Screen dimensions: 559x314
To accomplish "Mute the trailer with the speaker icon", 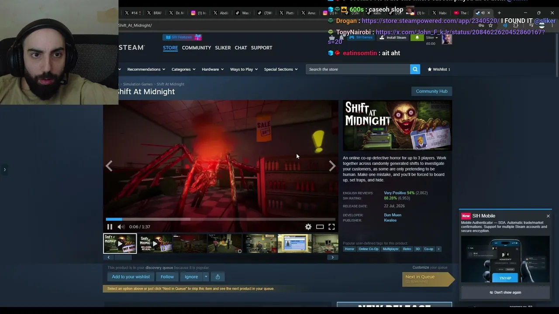I will point(121,227).
